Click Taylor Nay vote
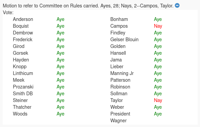200x127 pixels. (x=158, y=100)
